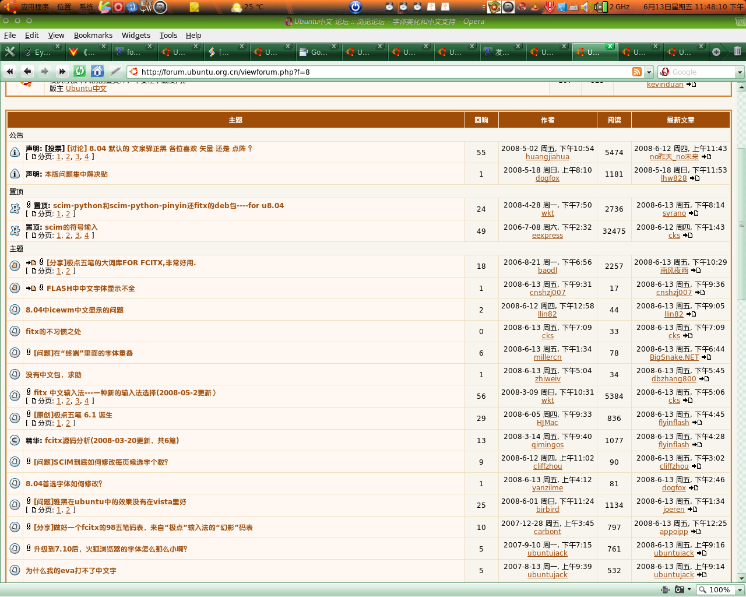Open topic 为什么我的eva打不了中文字
This screenshot has height=597, width=746.
point(71,571)
